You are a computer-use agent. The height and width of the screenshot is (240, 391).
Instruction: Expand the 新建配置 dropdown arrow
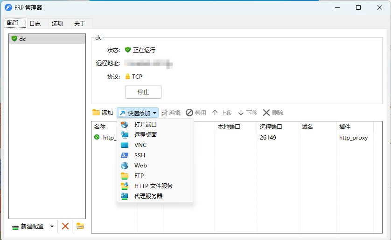click(52, 227)
